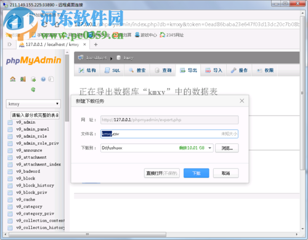Viewport: 308px width, 240px height.
Task: Click browse icon beside v9_announce
Action: coord(10,151)
